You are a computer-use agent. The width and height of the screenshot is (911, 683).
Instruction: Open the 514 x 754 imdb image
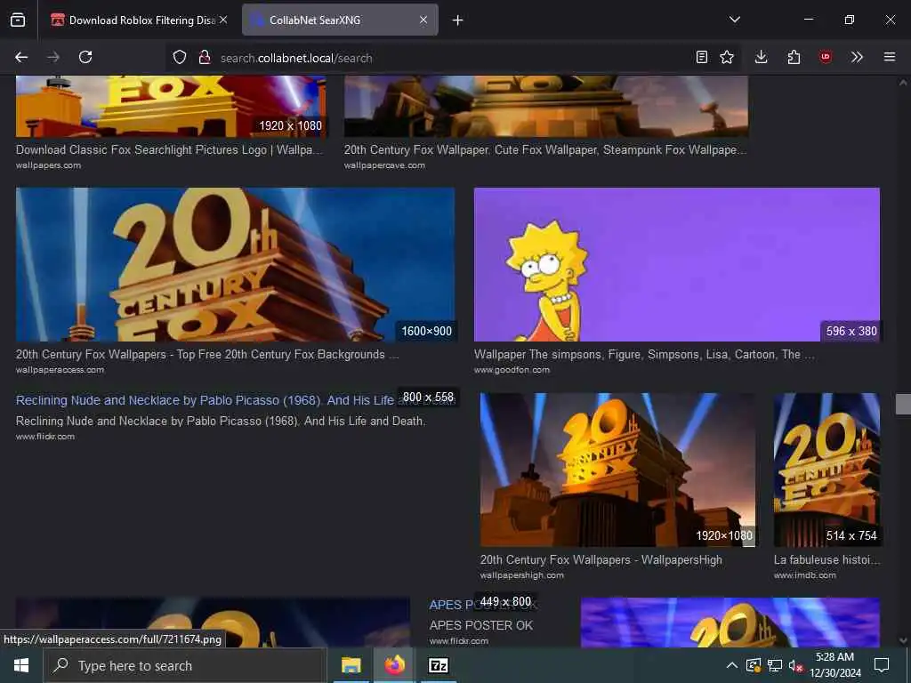[x=826, y=470]
